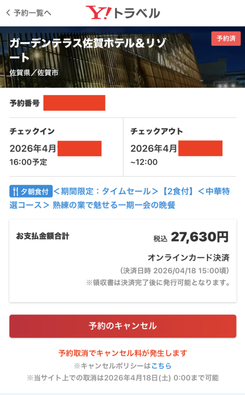This screenshot has height=395, width=245.
Task: Click the red キャンセル料が発生します warning
Action: coord(123,353)
